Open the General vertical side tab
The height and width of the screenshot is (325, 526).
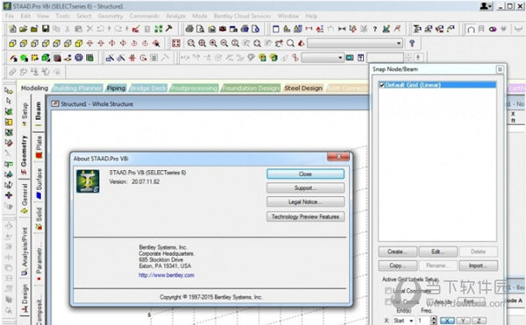[25, 198]
